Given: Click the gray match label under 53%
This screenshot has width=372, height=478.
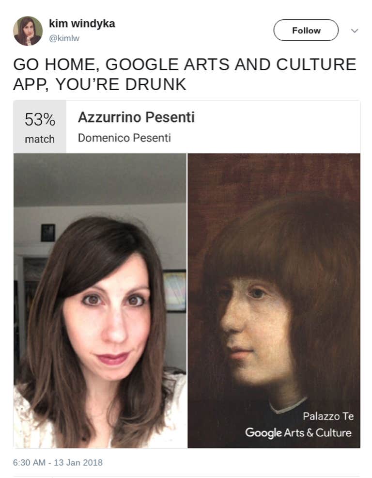Looking at the screenshot, I should click(40, 139).
